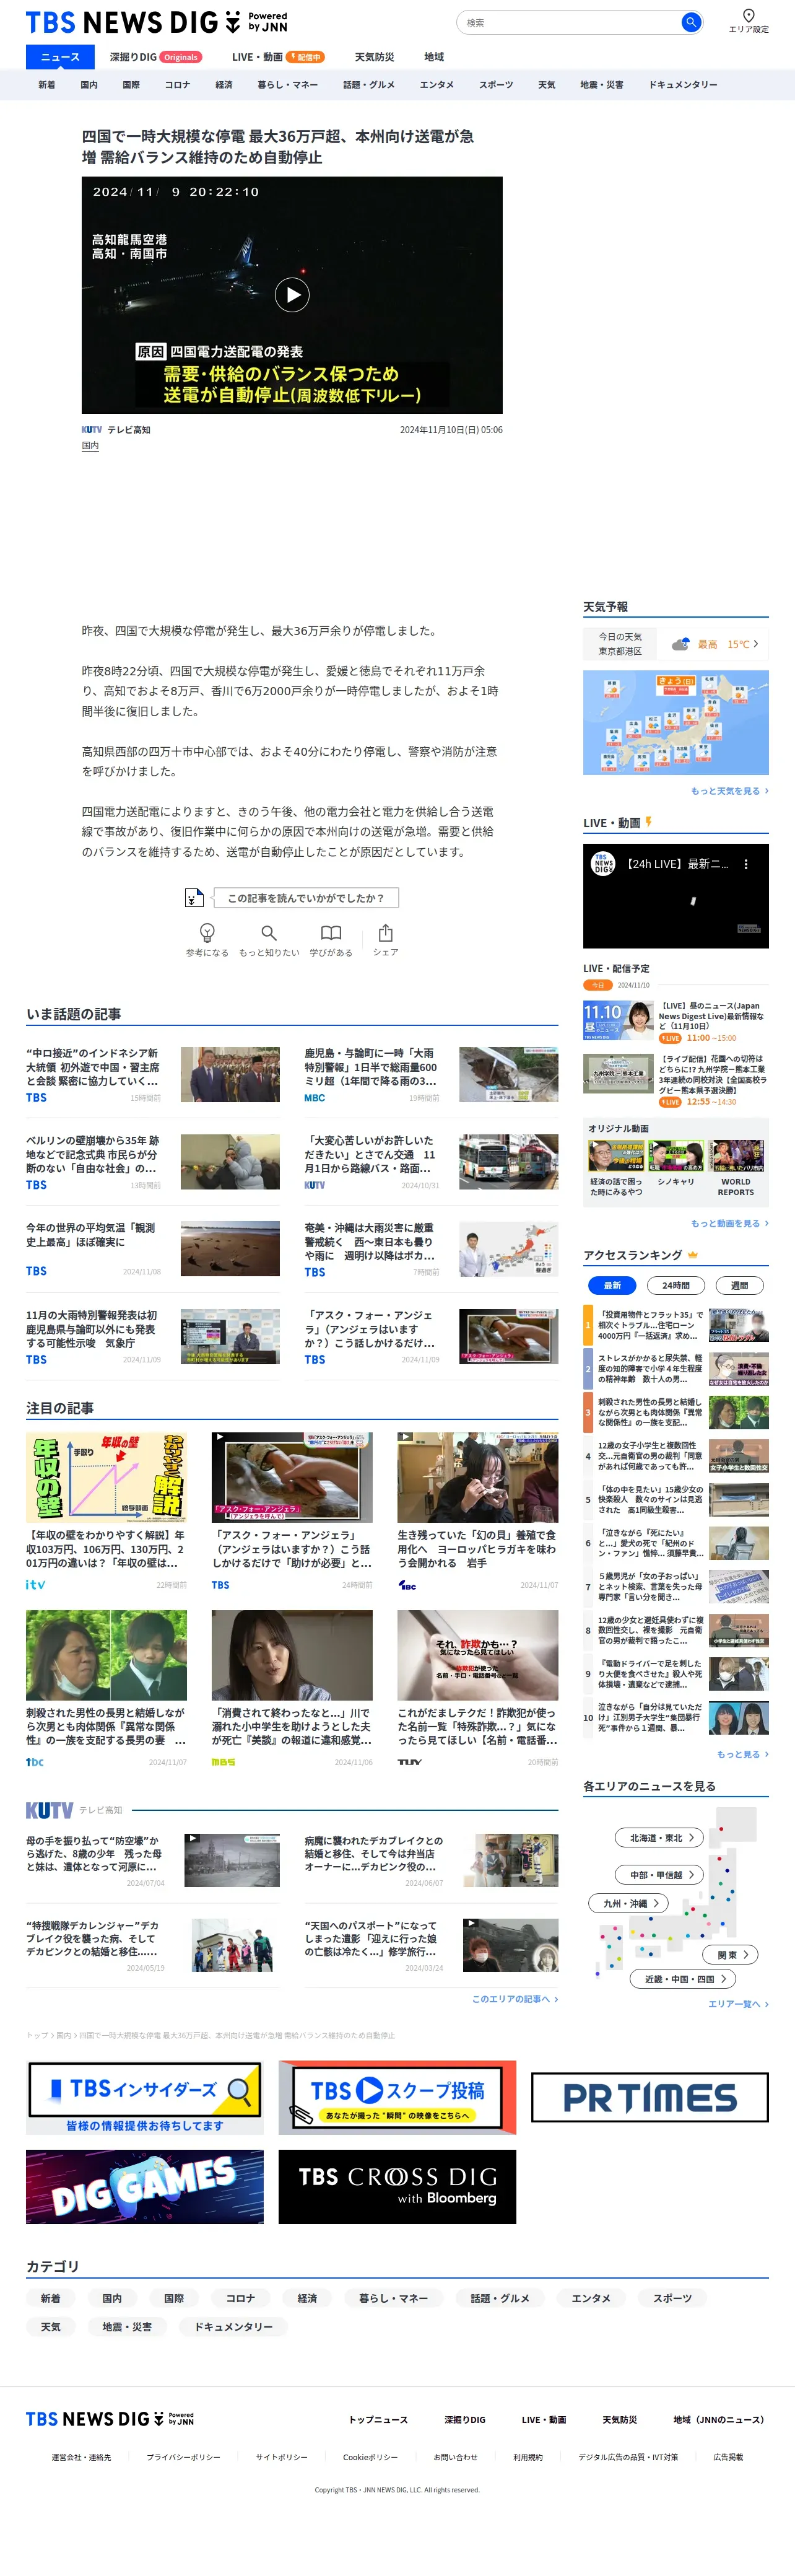Follow the エリア一覧へ link

[x=738, y=2003]
